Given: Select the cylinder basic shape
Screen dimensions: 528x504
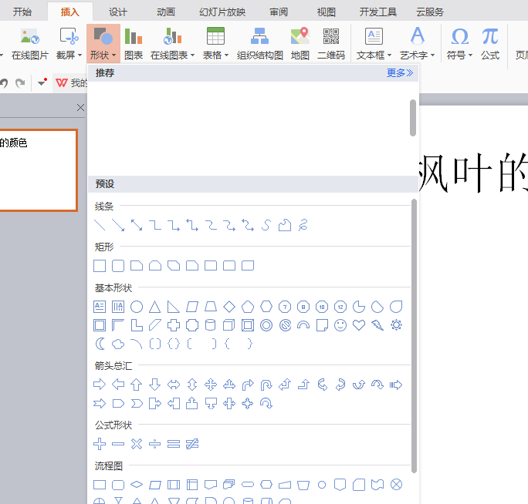Looking at the screenshot, I should (211, 325).
